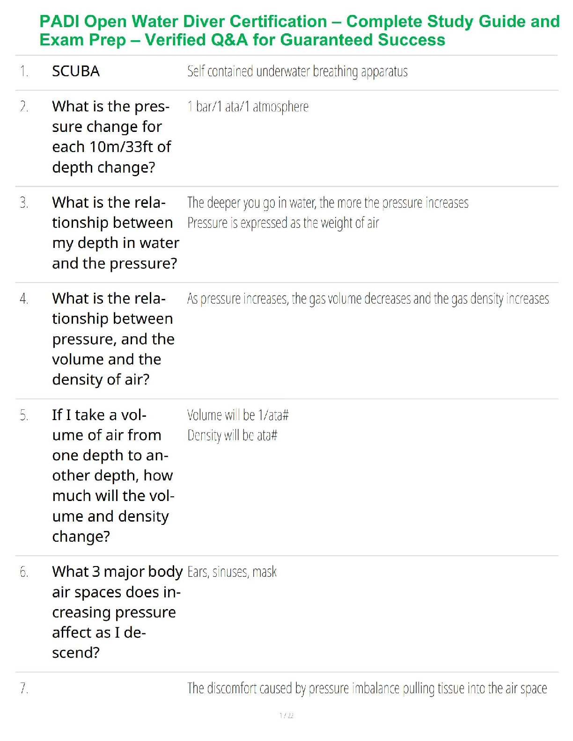Click the answer about discomfort caused by pressure imbalance
The height and width of the screenshot is (741, 573).
367,688
